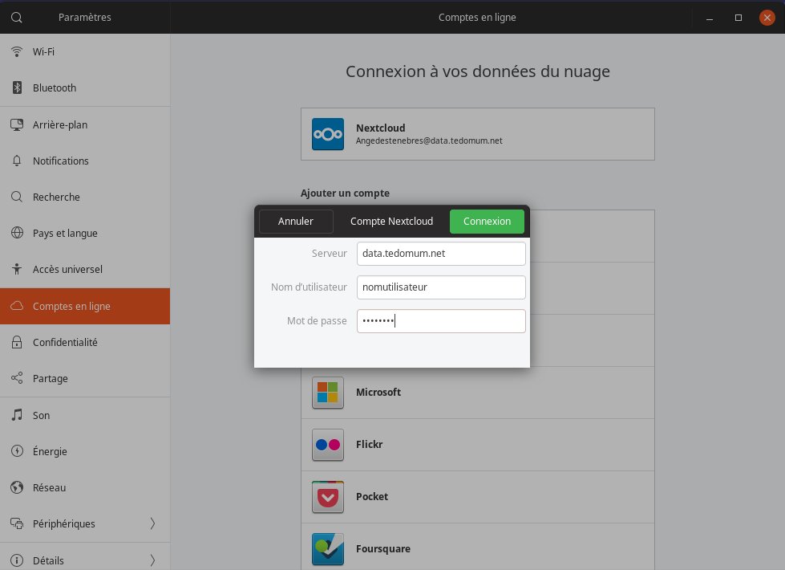Screen dimensions: 785x570
Task: Switch to the Notifications panel
Action: coord(61,161)
